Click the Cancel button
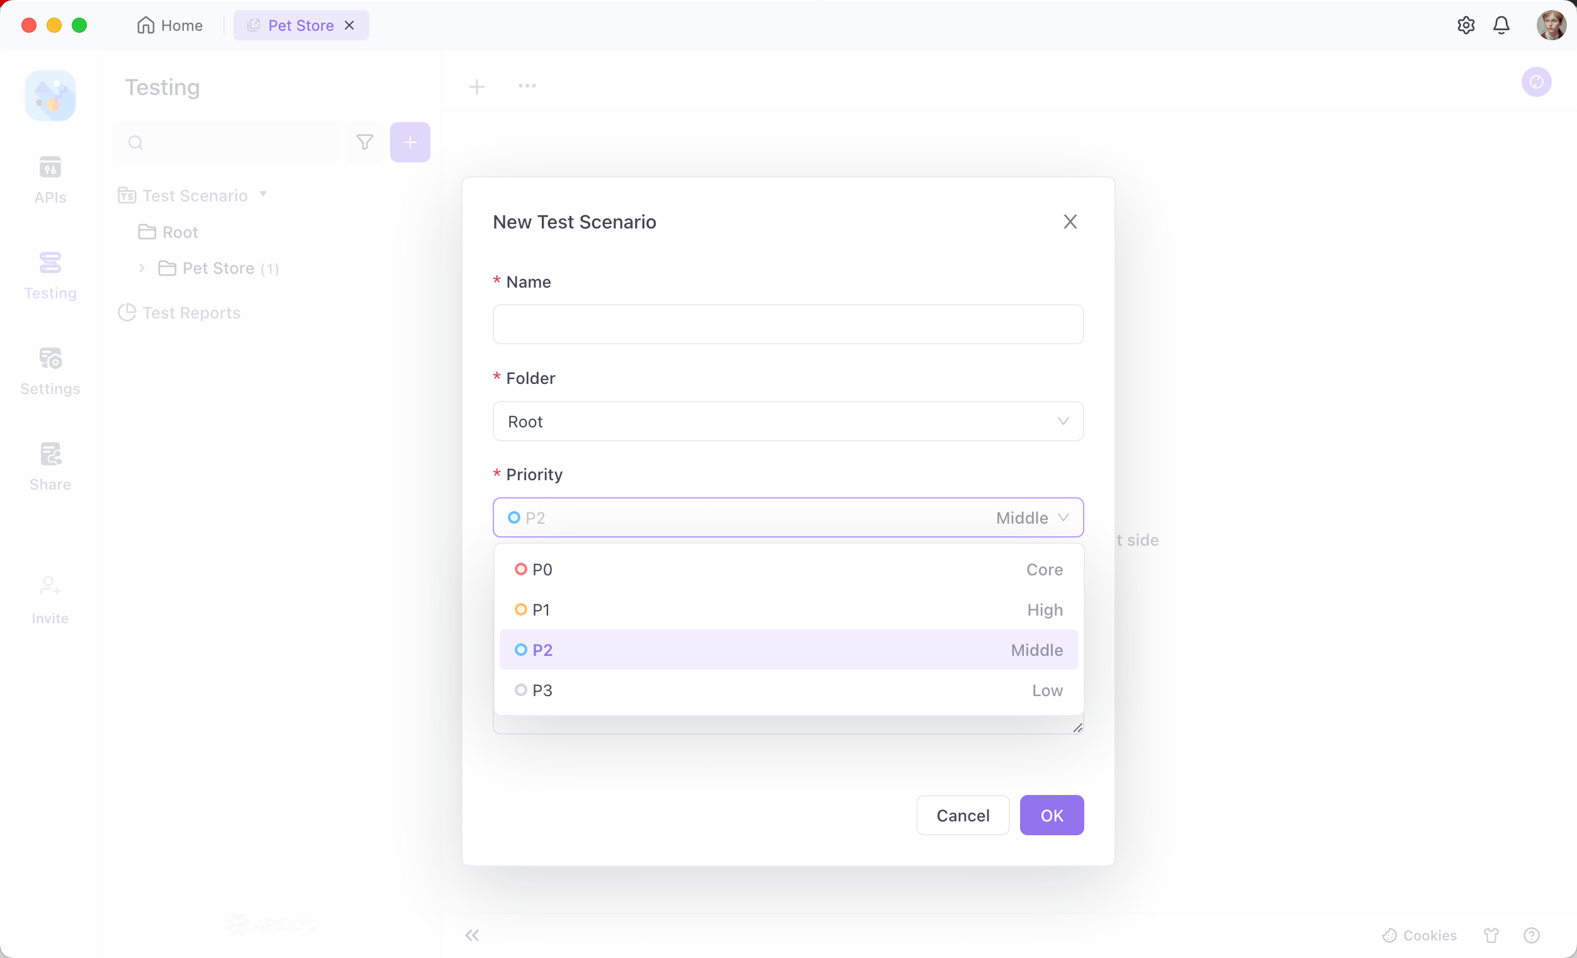 tap(962, 815)
